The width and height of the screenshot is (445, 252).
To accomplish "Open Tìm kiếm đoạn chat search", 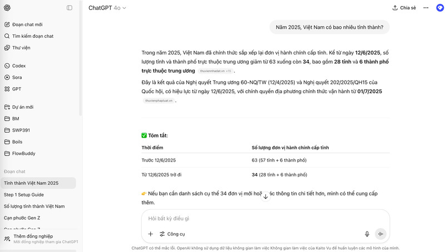I will [32, 36].
